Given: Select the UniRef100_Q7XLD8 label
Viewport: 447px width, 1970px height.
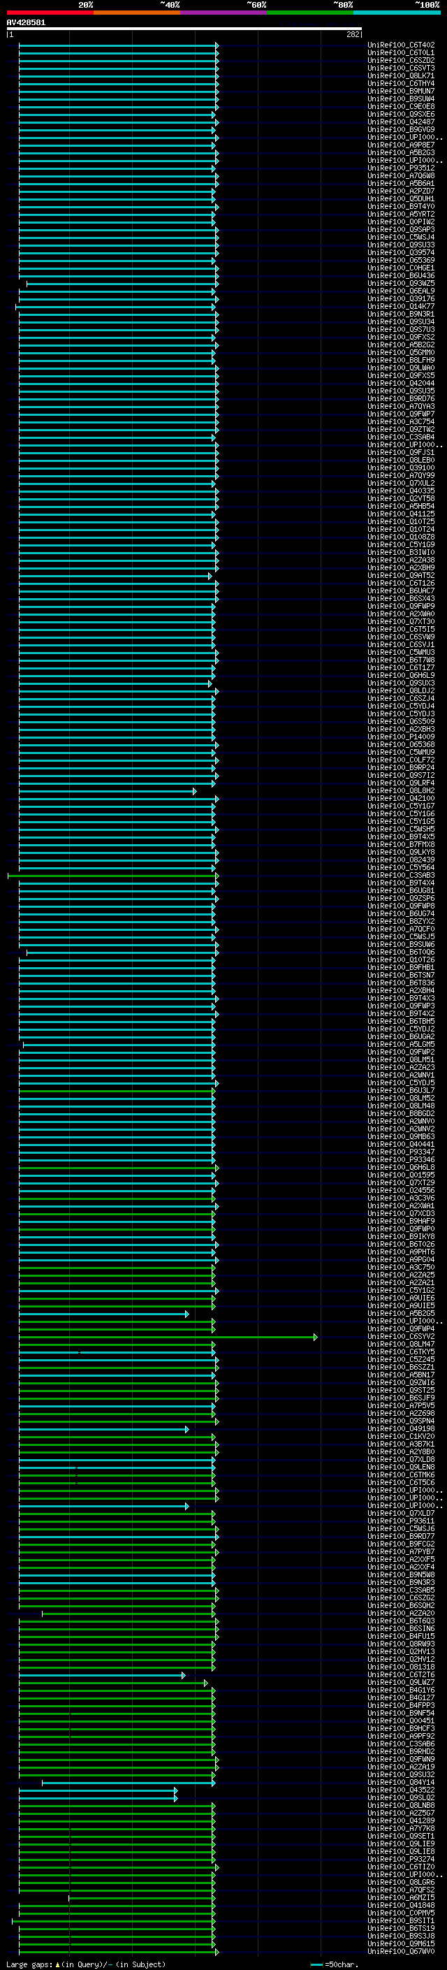Looking at the screenshot, I should [401, 1460].
